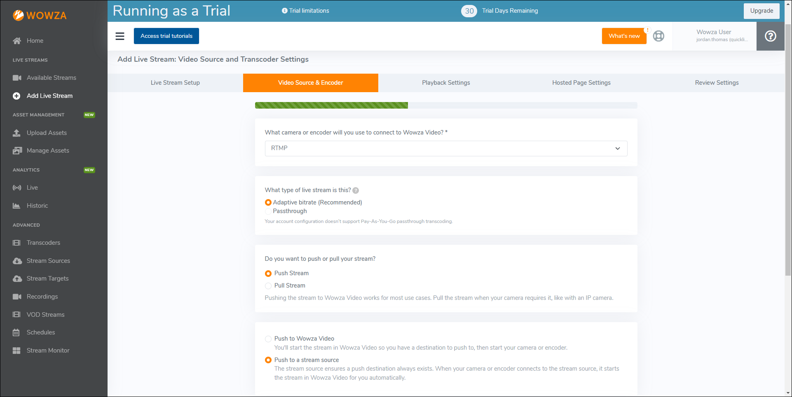Image resolution: width=792 pixels, height=397 pixels.
Task: Click the Stream Monitor grid icon
Action: [x=16, y=351]
